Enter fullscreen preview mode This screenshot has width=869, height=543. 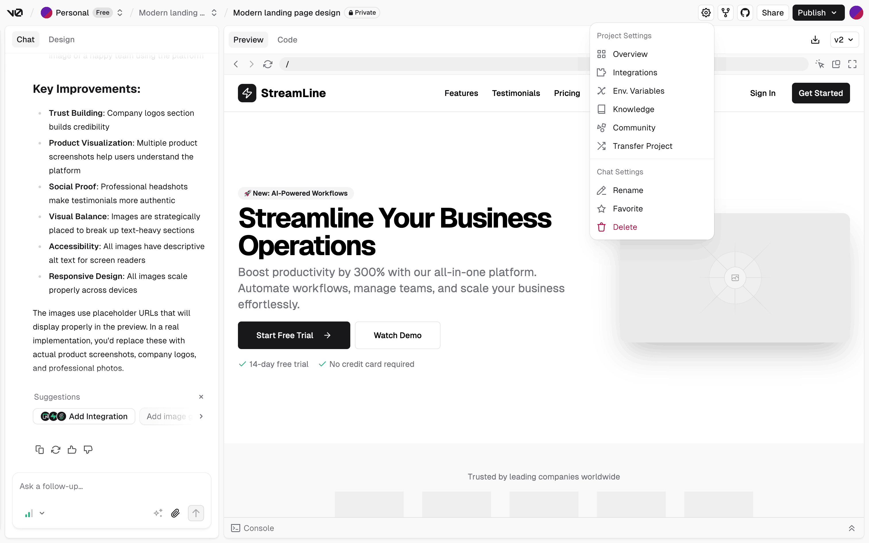(x=852, y=64)
